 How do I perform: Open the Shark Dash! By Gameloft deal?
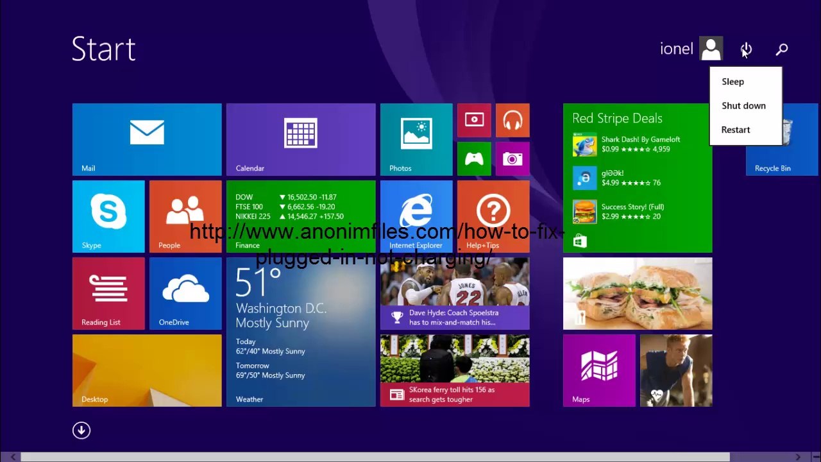(627, 144)
